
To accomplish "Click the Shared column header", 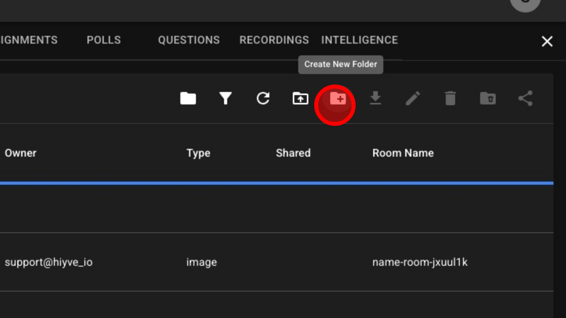I will pyautogui.click(x=293, y=153).
